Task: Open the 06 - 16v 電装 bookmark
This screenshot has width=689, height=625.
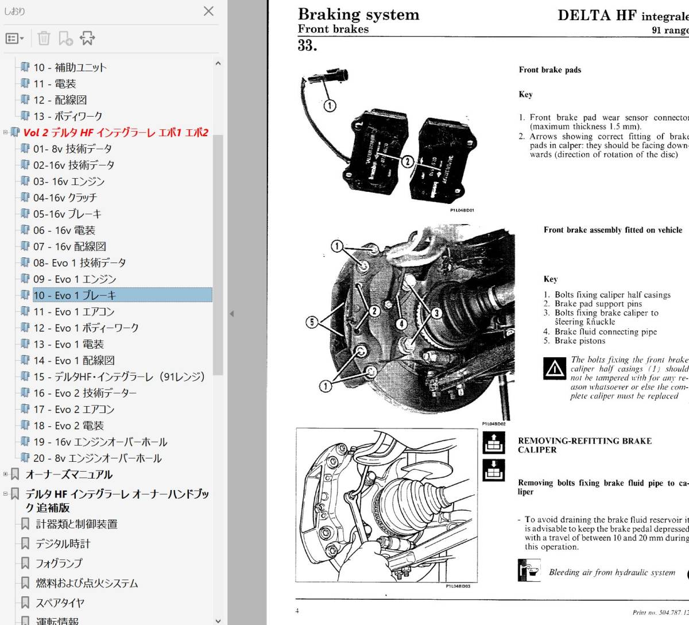Action: click(x=64, y=230)
